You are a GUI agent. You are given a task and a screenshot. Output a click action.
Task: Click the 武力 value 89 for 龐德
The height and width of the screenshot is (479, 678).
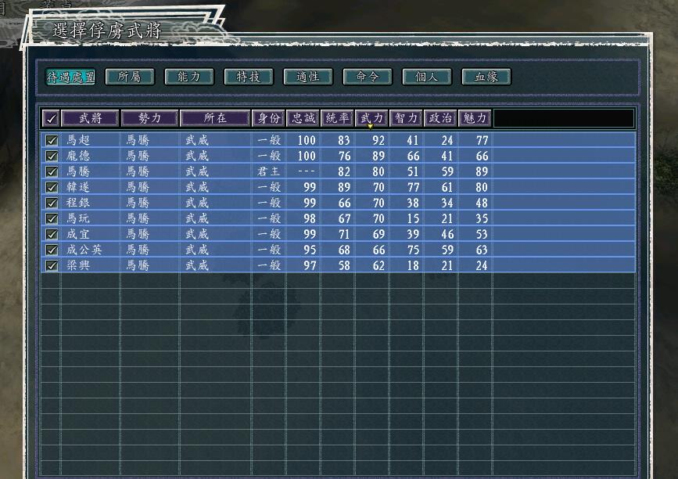point(378,156)
